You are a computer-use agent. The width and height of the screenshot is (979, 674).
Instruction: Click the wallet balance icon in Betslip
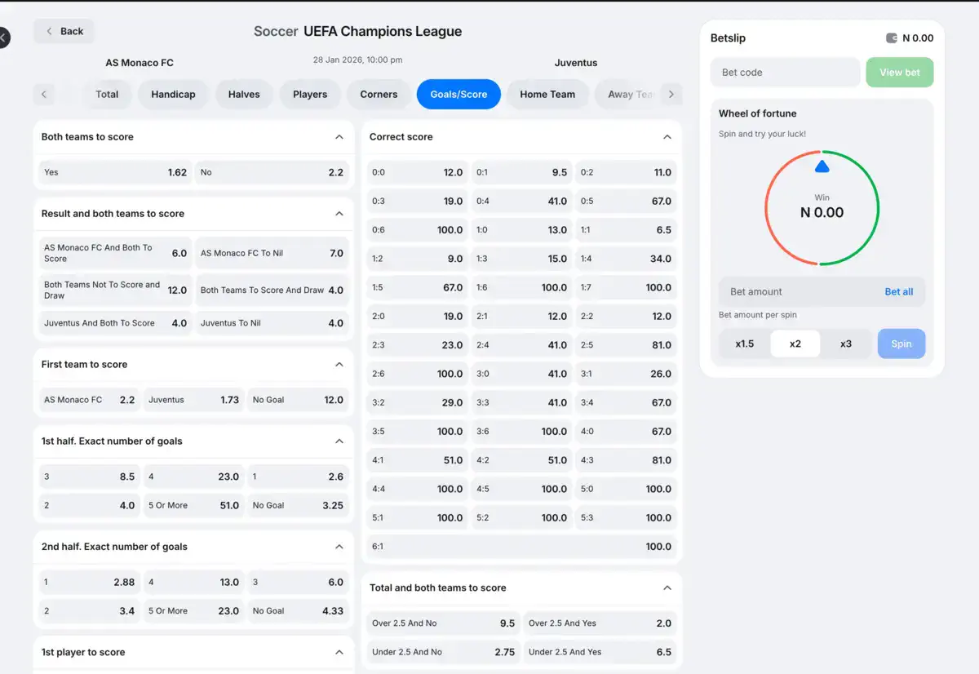(x=892, y=38)
